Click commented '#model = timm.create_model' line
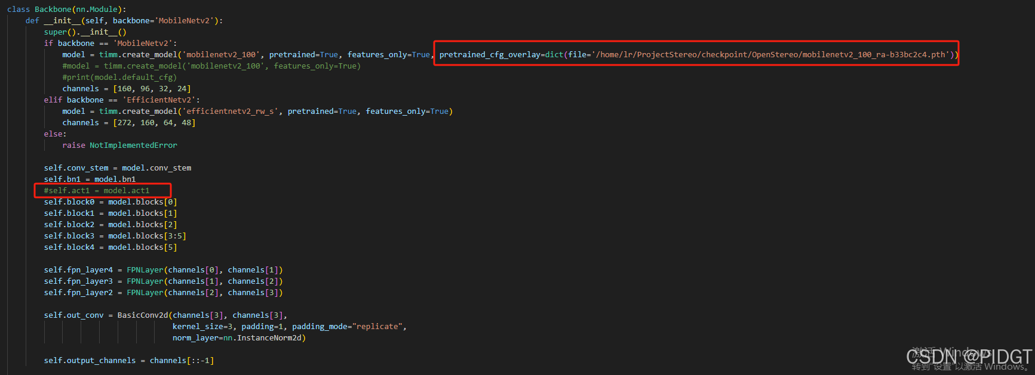This screenshot has width=1035, height=375. click(x=211, y=66)
